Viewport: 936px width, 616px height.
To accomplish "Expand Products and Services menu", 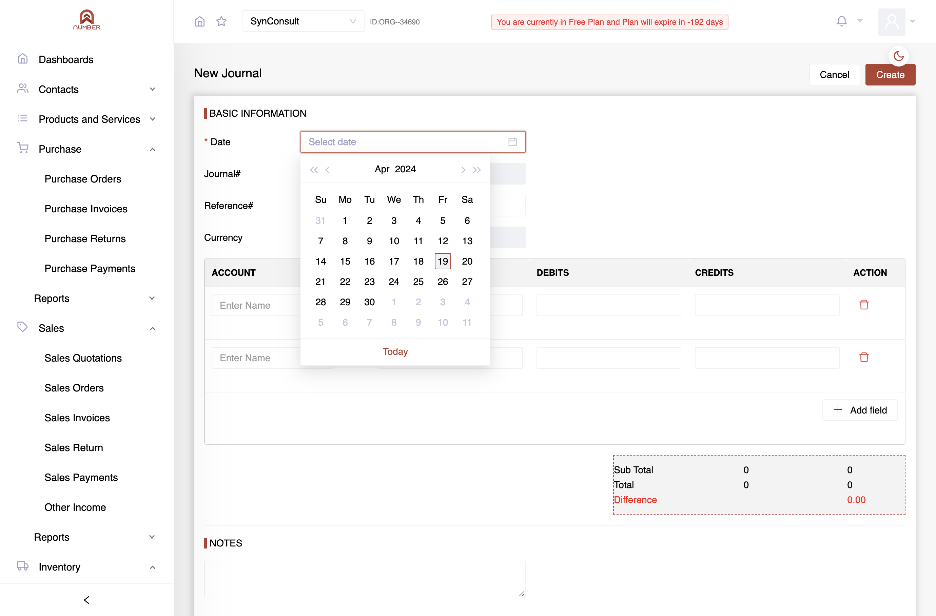I will (x=86, y=119).
